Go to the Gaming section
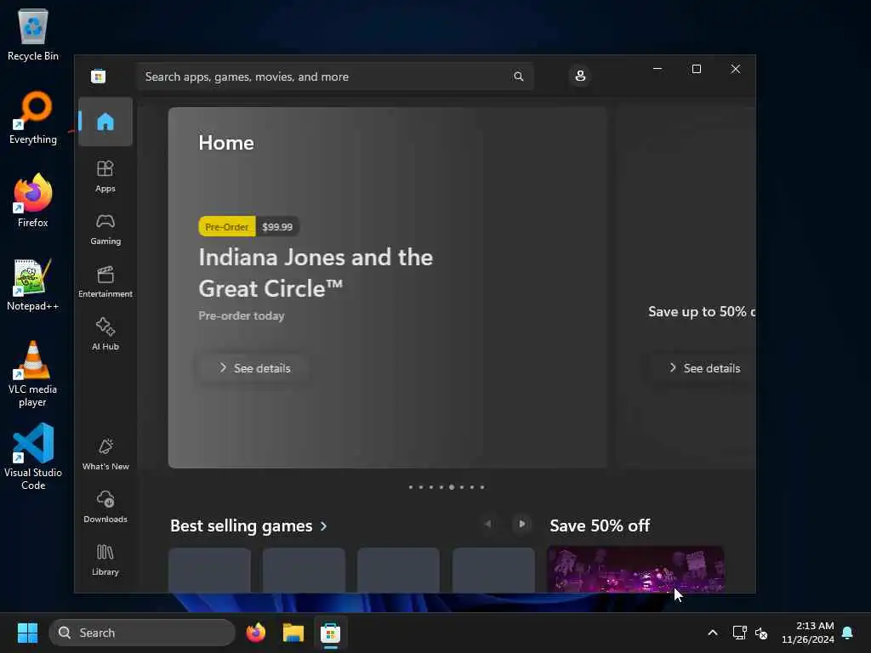The height and width of the screenshot is (653, 871). 105,230
